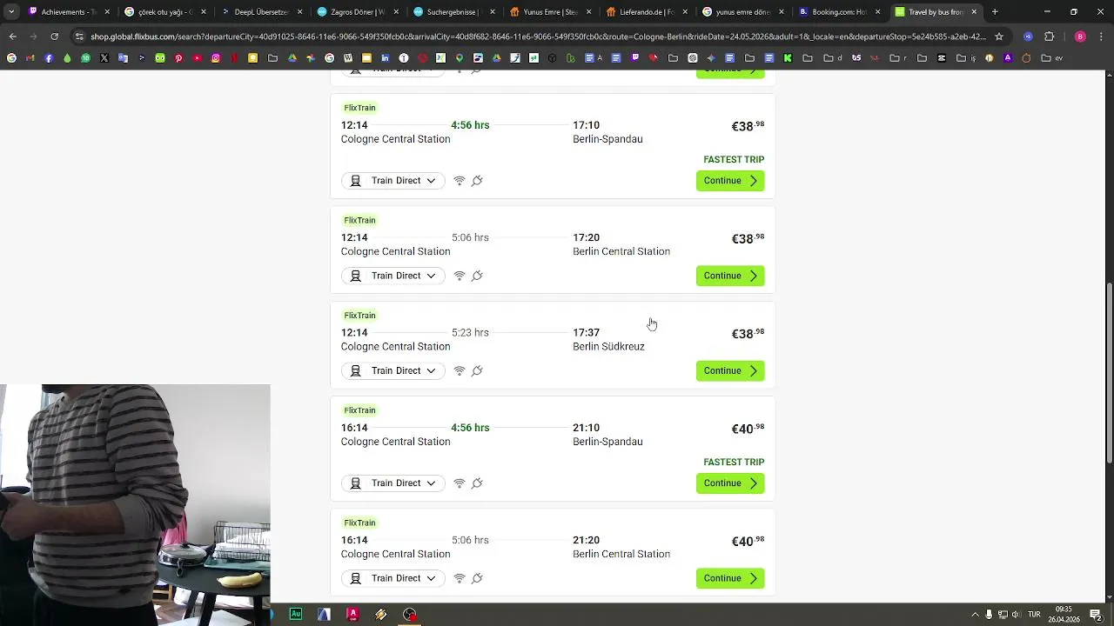The image size is (1114, 626).
Task: Open the tab search dropdown arrow
Action: click(11, 12)
